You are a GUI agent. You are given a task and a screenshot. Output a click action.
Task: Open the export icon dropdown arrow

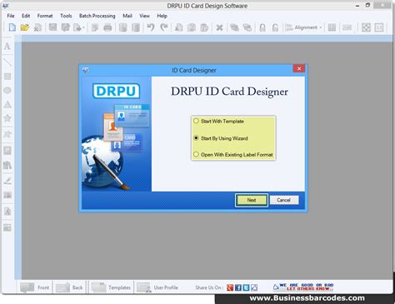coord(83,27)
